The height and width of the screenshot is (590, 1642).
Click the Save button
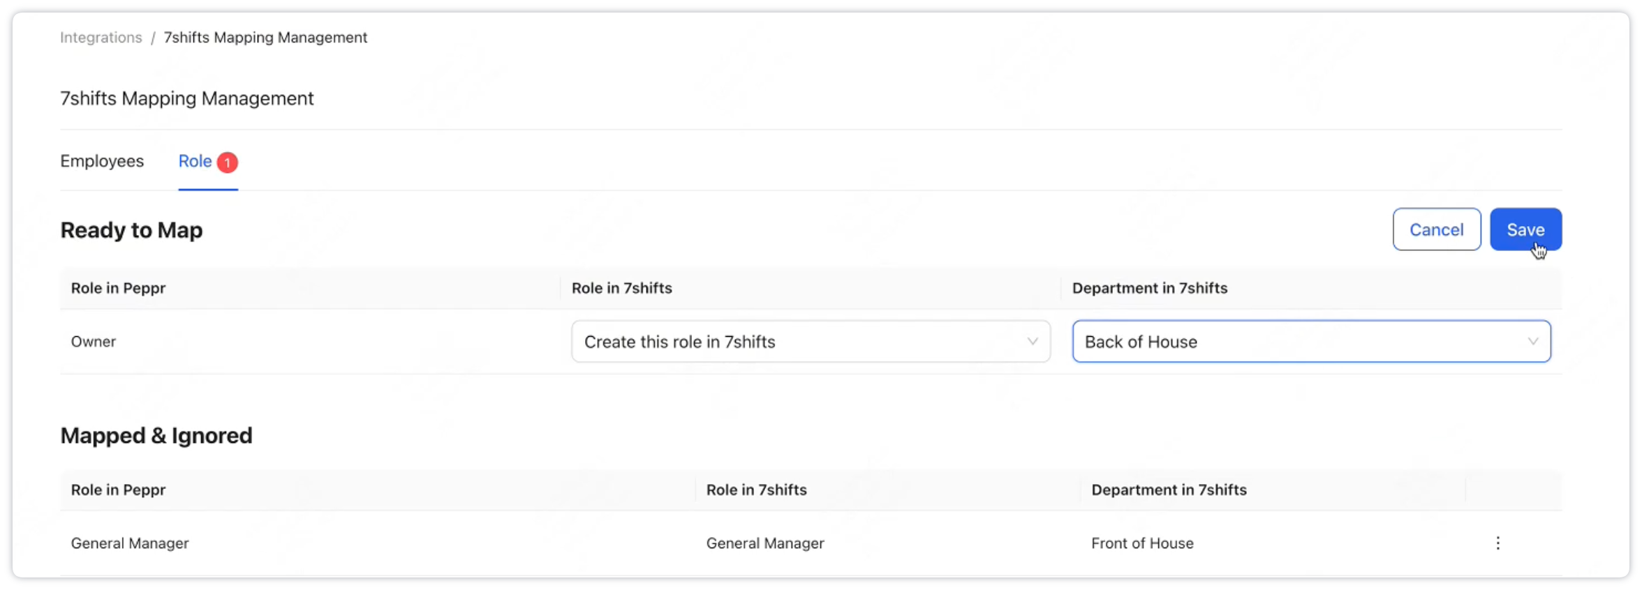[x=1525, y=229]
